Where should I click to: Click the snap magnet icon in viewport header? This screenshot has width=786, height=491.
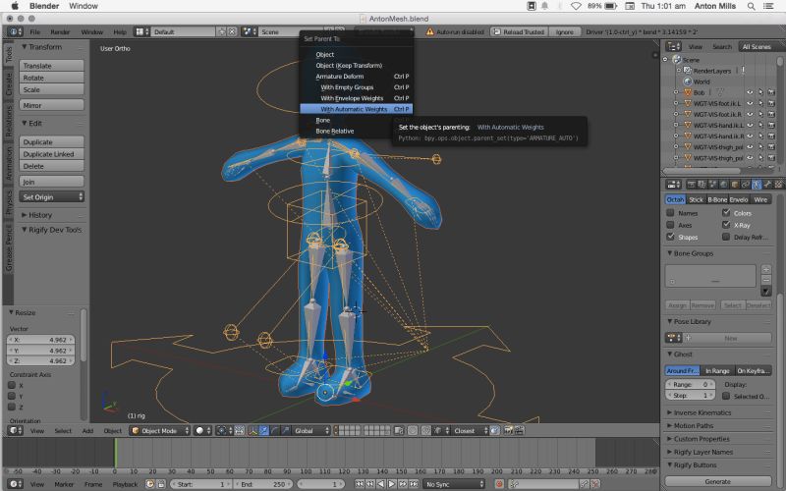426,430
